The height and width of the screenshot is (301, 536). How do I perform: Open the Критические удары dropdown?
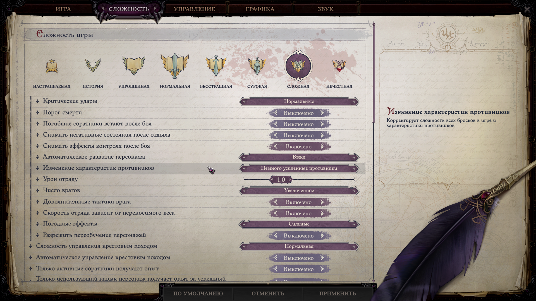(x=299, y=101)
